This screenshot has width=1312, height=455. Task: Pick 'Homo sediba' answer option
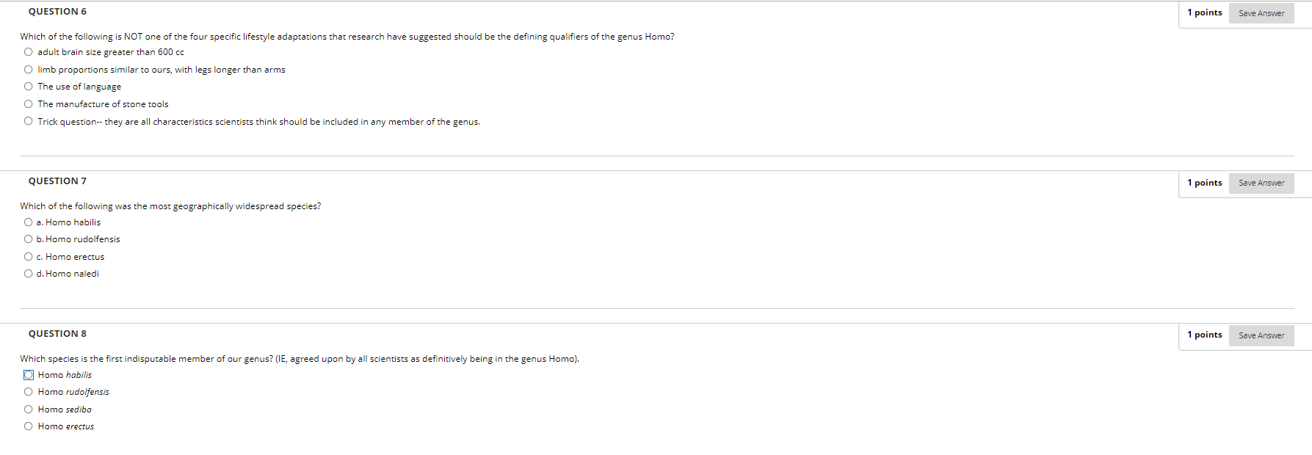28,409
